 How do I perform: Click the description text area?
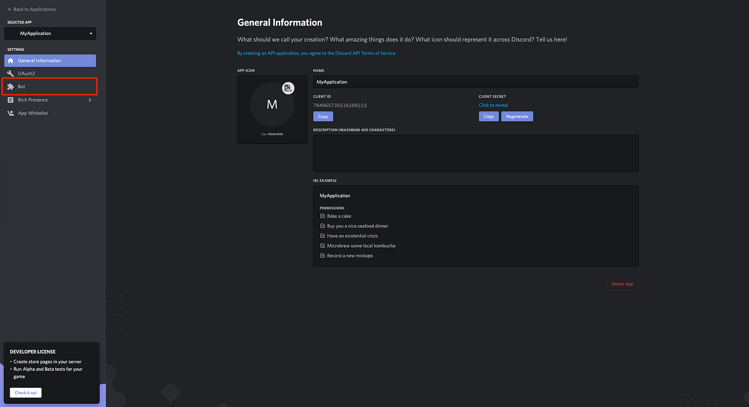click(x=476, y=153)
